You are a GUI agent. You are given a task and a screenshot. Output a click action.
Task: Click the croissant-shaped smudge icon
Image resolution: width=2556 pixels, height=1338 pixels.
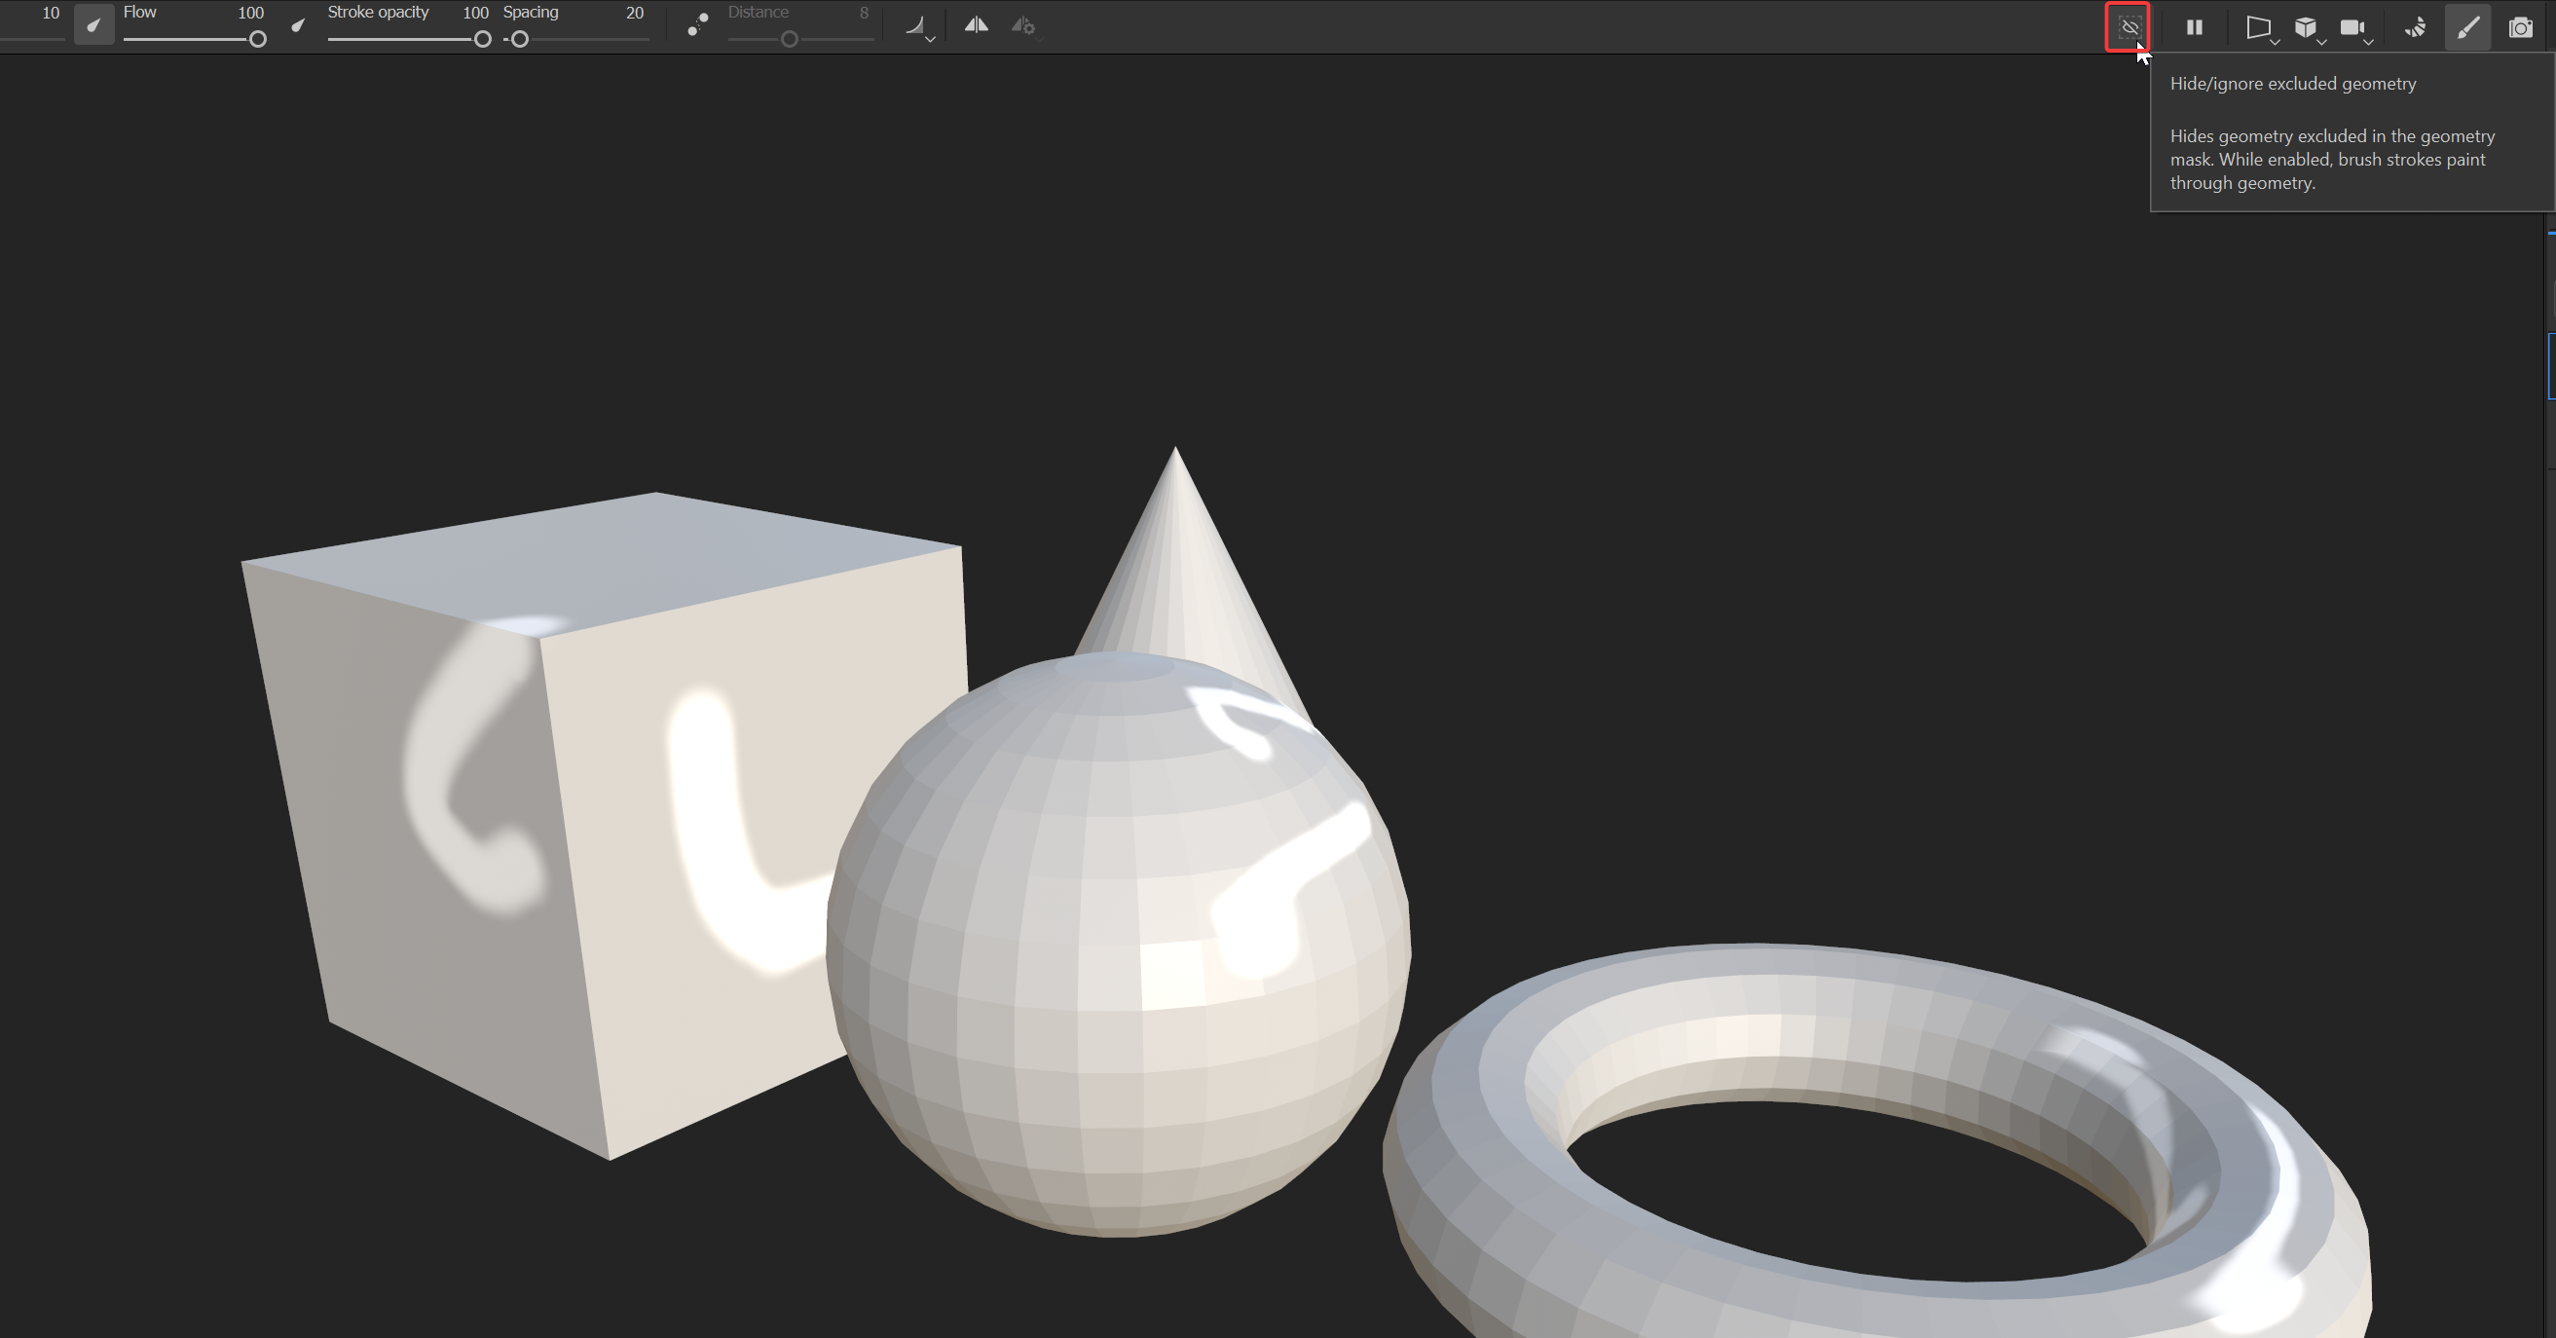[2415, 27]
